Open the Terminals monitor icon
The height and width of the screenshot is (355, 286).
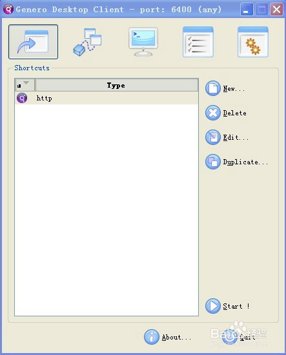point(143,42)
